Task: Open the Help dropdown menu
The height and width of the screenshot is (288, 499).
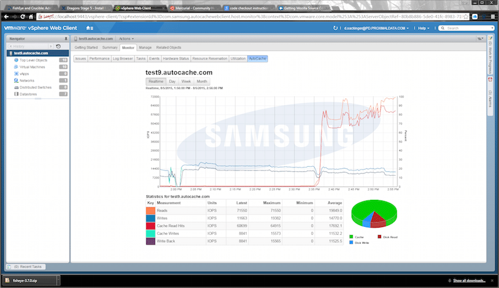Action: pos(424,28)
